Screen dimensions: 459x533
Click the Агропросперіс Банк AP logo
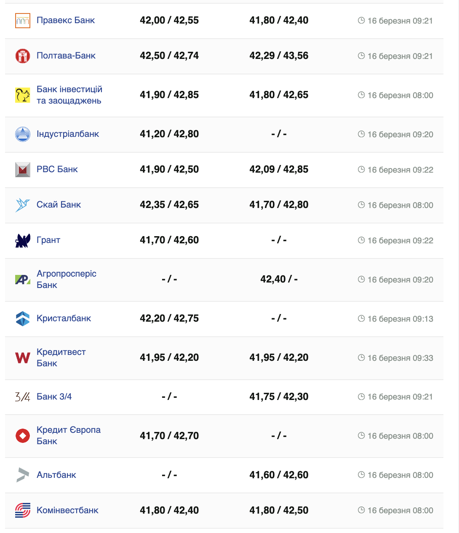(x=23, y=280)
